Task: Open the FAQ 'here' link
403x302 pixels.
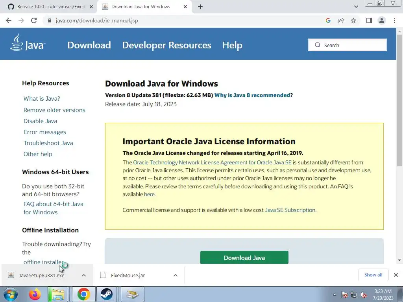Action: tap(149, 194)
